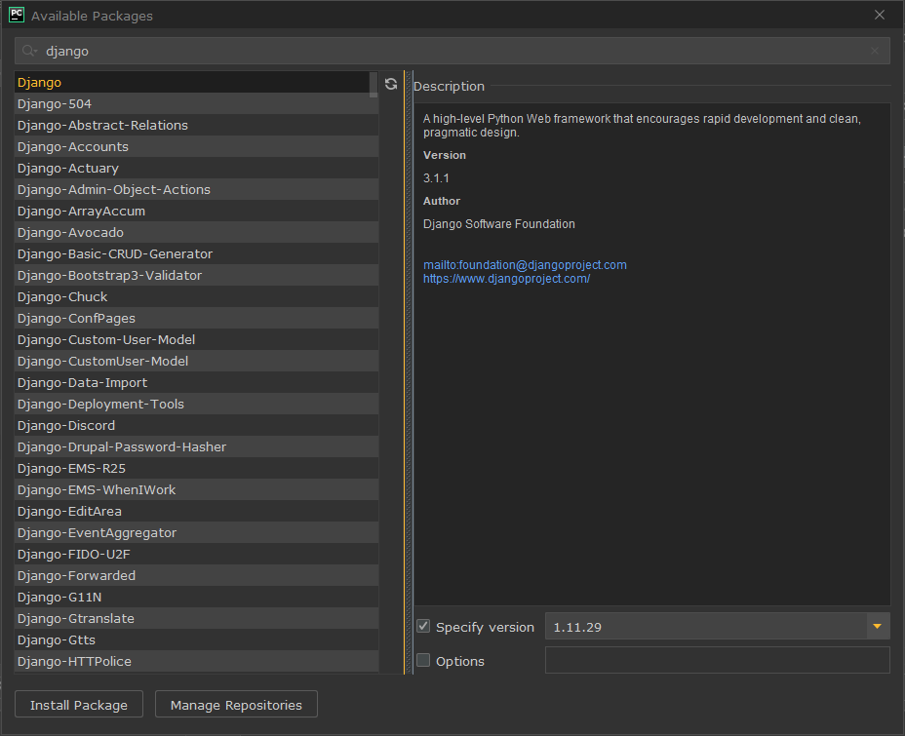
Task: Enable the Options checkbox
Action: tap(423, 660)
